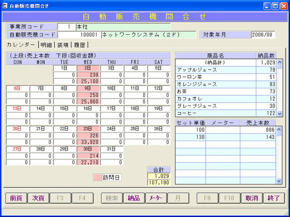This screenshot has height=217, width=290.
Task: Select the コーヒー row
Action: (x=226, y=113)
